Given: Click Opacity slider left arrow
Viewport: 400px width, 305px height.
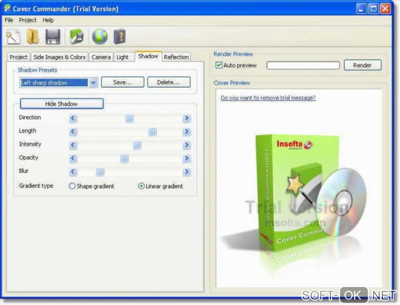Looking at the screenshot, I should 73,158.
